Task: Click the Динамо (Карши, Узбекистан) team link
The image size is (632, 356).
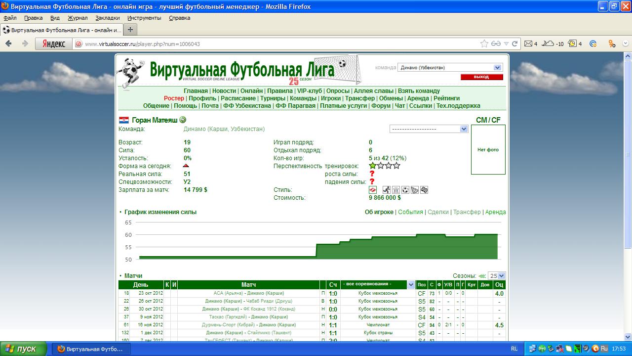Action: (x=224, y=129)
